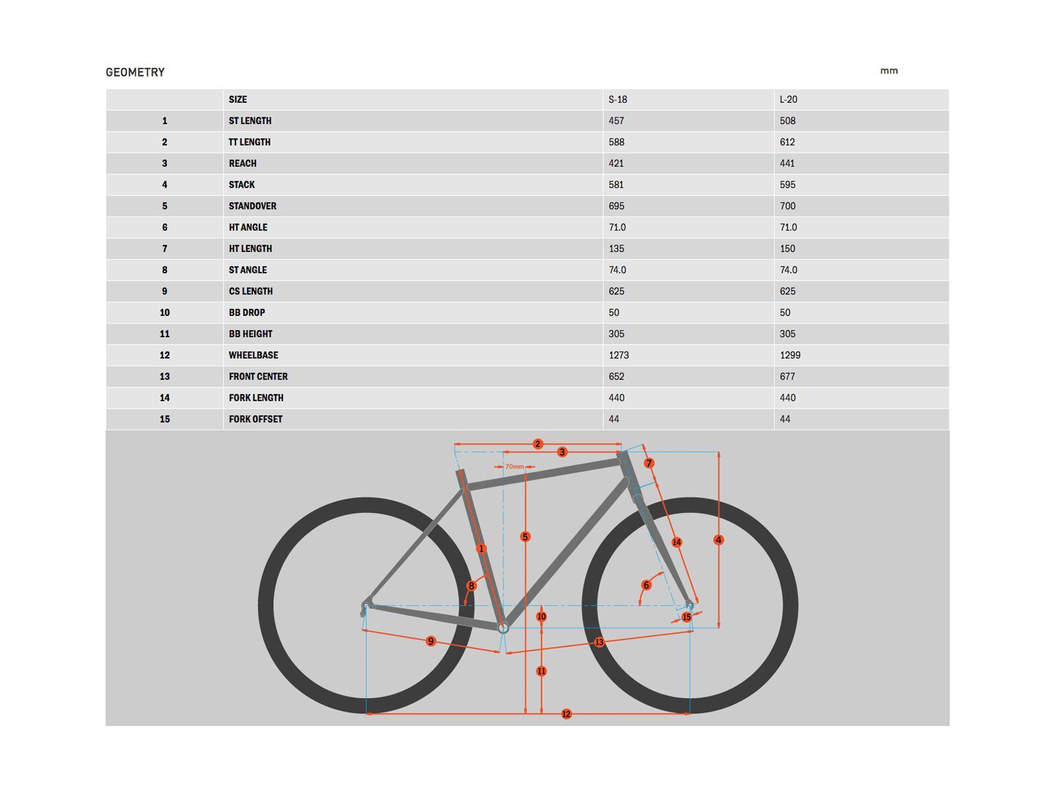The height and width of the screenshot is (792, 1056).
Task: Select marker 9 on the chainstay dimension
Action: pos(431,642)
